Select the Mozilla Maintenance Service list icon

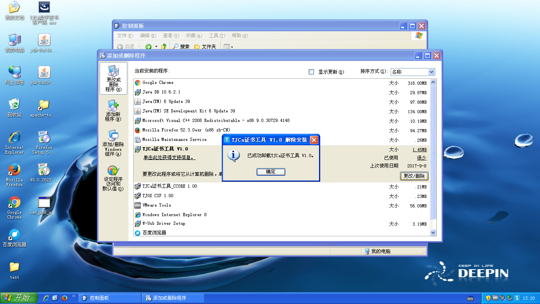click(138, 140)
